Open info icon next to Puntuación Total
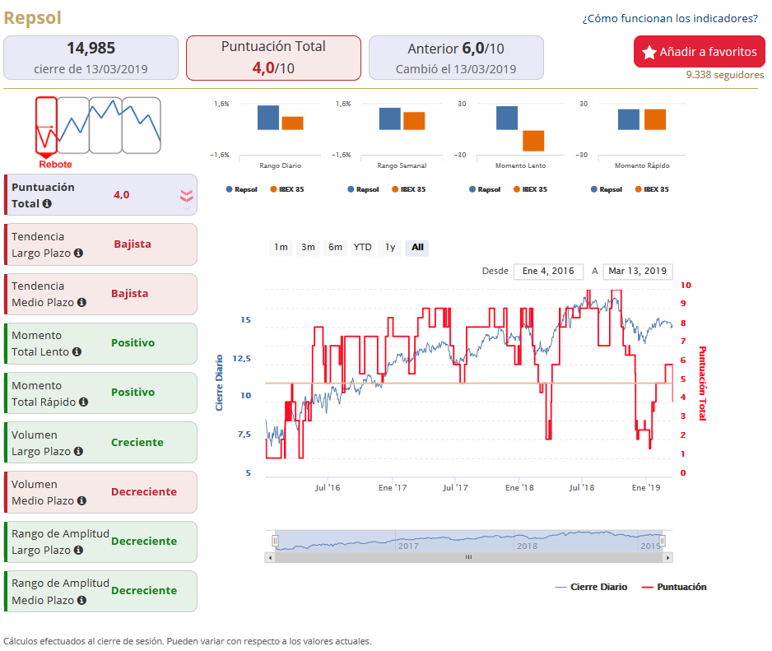The height and width of the screenshot is (651, 772). (47, 203)
